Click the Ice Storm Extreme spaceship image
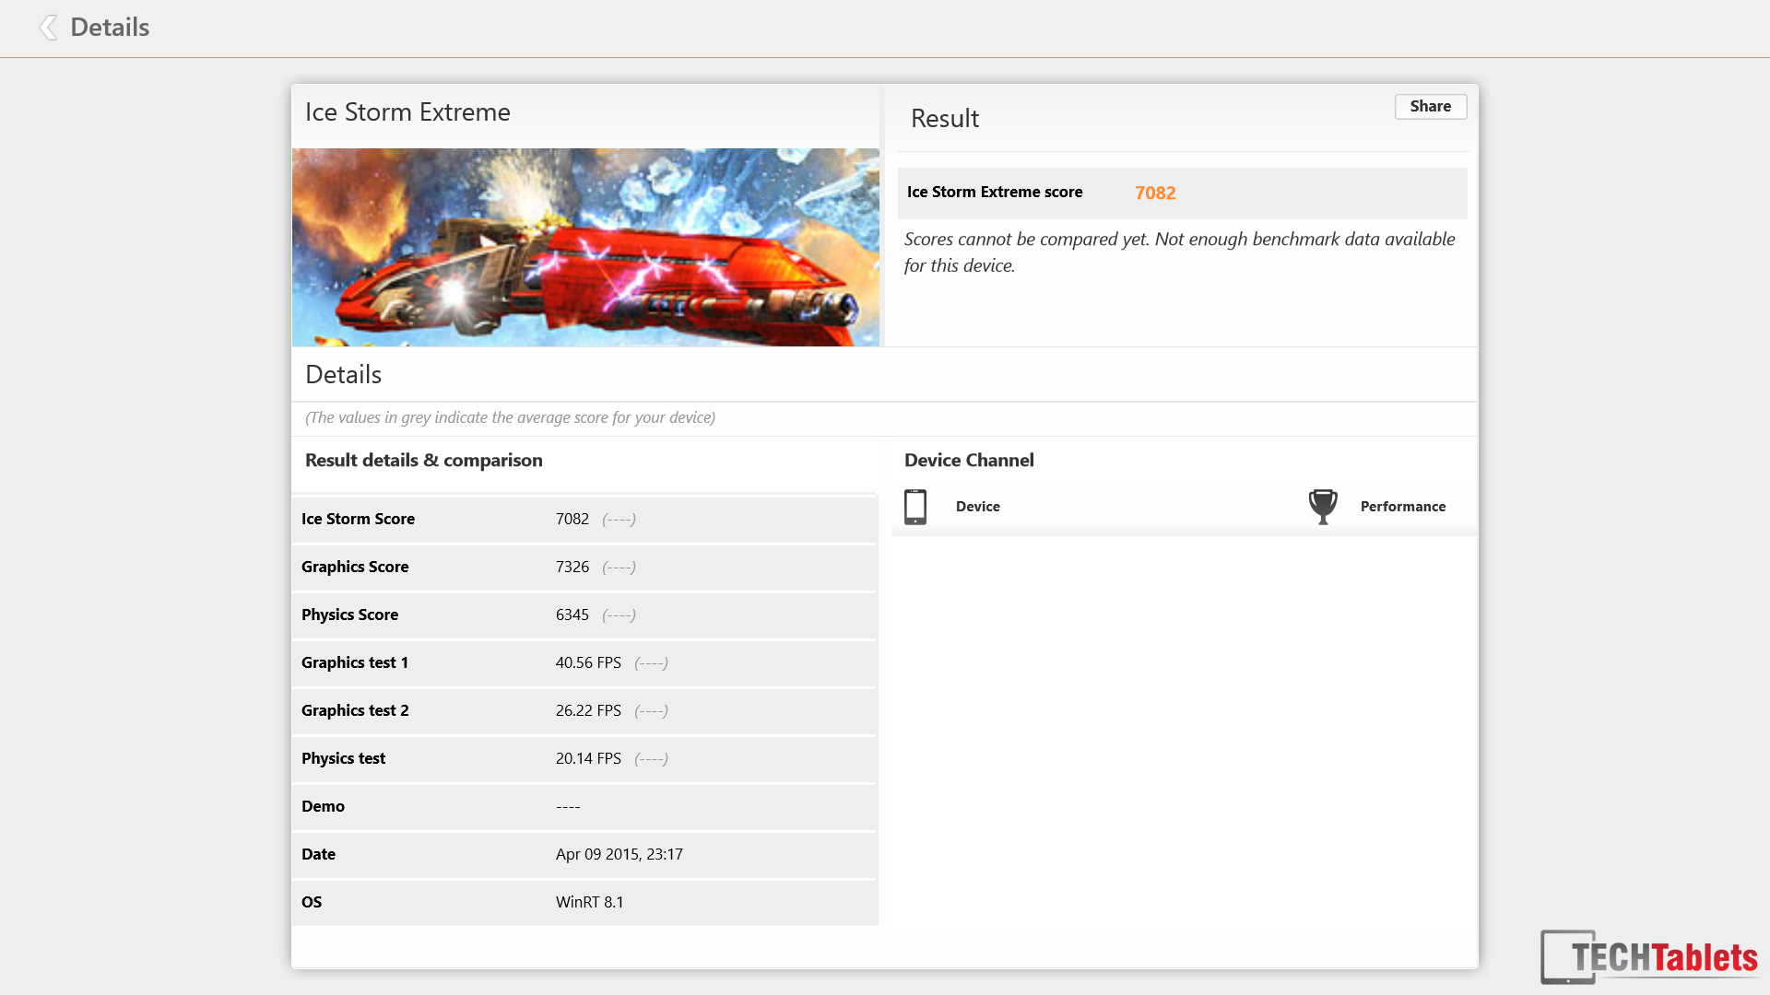Viewport: 1770px width, 995px height. coord(585,247)
